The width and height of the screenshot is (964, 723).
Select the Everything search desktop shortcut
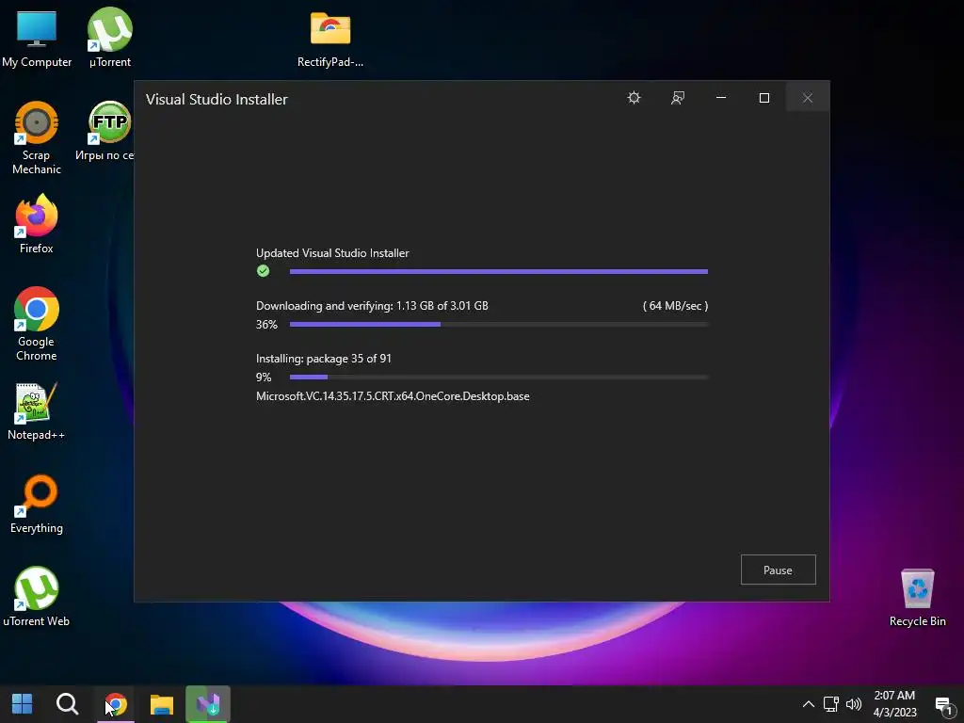pyautogui.click(x=37, y=505)
